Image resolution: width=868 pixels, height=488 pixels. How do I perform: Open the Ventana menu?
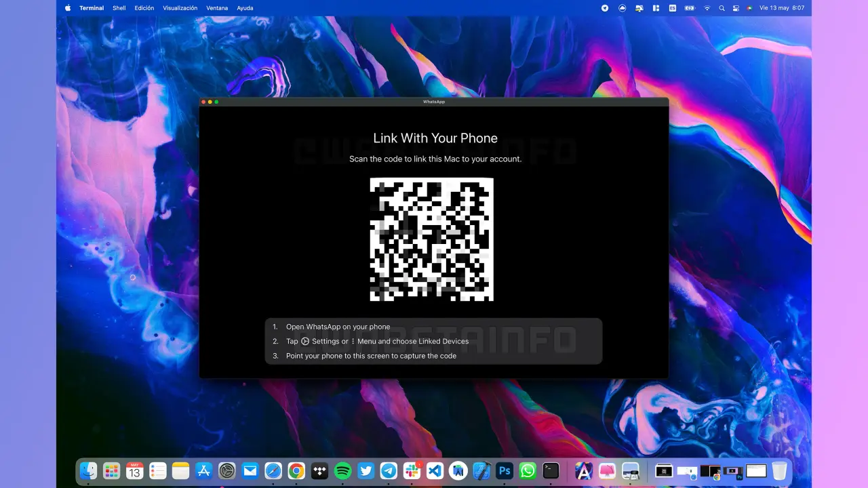point(217,8)
